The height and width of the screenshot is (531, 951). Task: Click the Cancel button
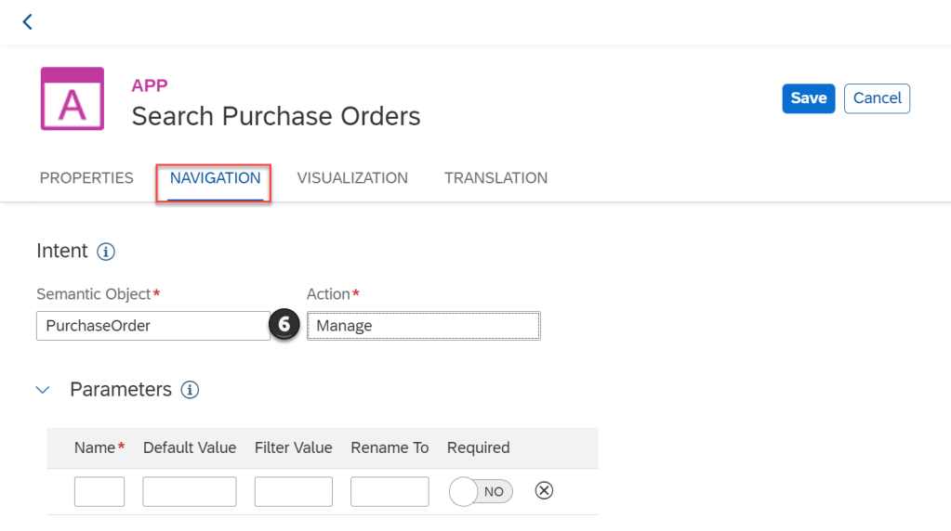pos(877,98)
